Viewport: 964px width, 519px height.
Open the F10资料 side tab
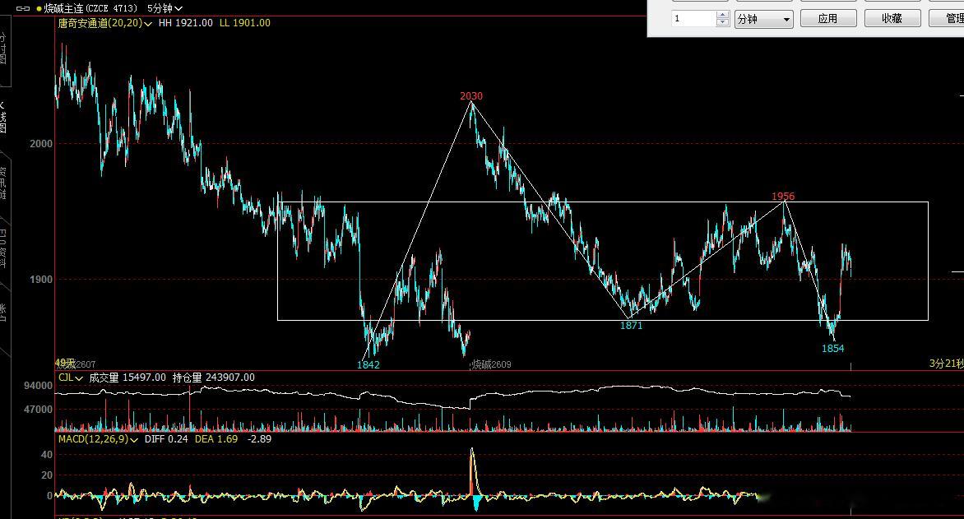click(3, 248)
